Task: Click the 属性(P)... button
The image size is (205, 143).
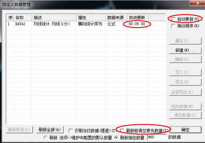Action: pyautogui.click(x=185, y=41)
